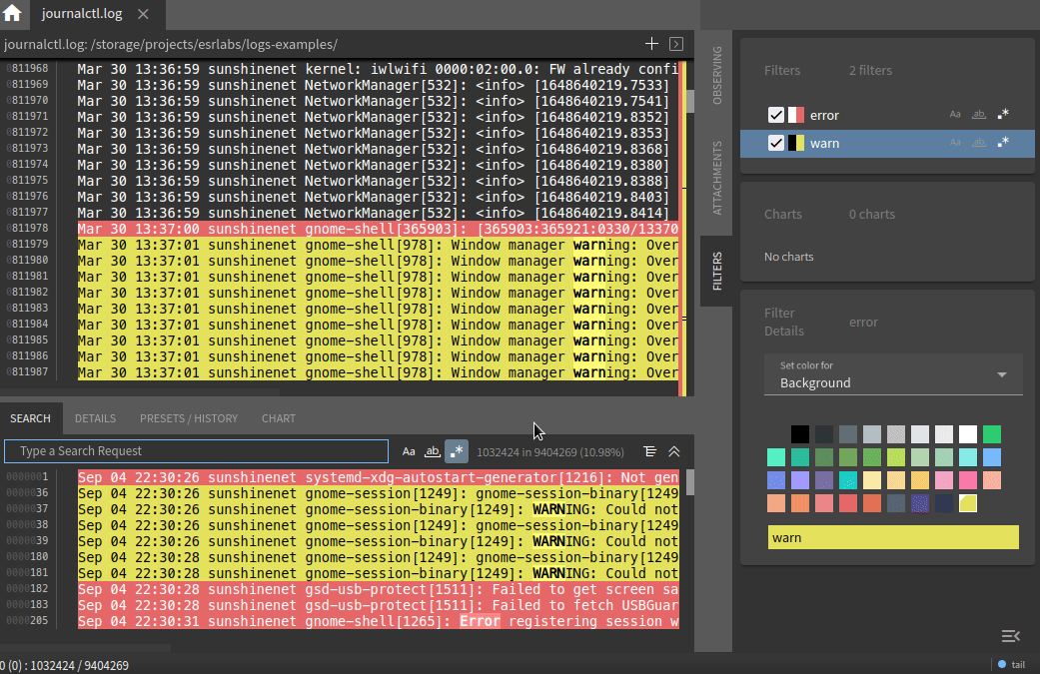Open the ATTACHMENTS sidebar tab

pyautogui.click(x=717, y=178)
